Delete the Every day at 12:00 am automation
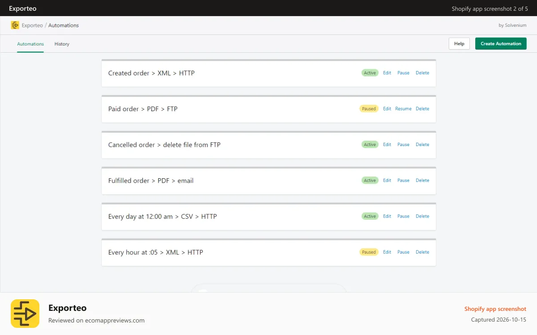 422,216
